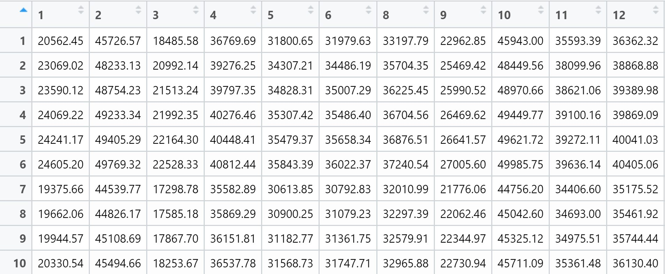This screenshot has height=274, width=665.
Task: Click cell value 20562.45
Action: pos(61,41)
